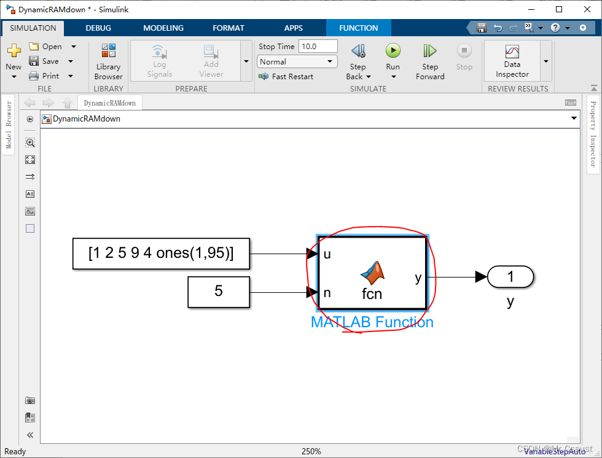Image resolution: width=602 pixels, height=458 pixels.
Task: Click DynamicRAMdown in the breadcrumb bar
Action: [x=87, y=119]
